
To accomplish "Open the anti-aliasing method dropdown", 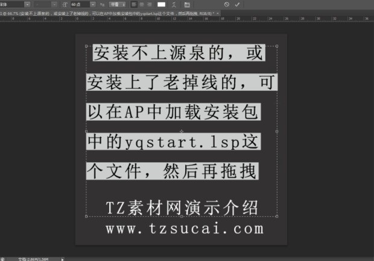I will tap(118, 5).
